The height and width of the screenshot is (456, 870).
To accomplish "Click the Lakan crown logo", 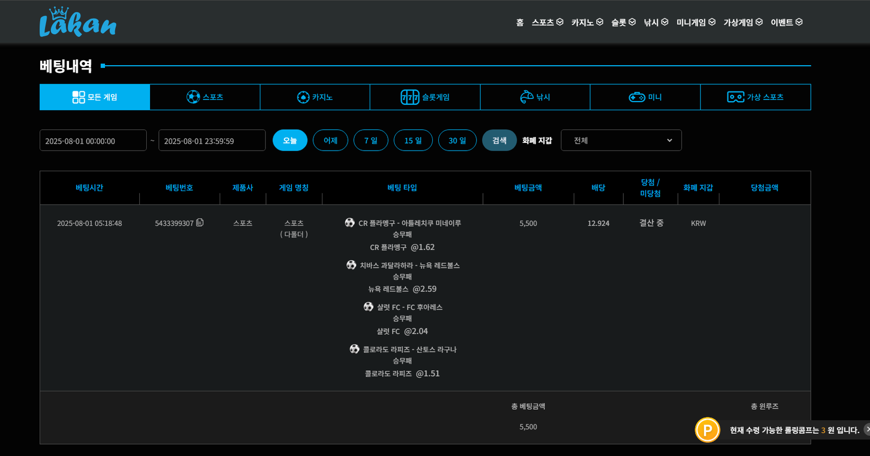I will pos(78,22).
